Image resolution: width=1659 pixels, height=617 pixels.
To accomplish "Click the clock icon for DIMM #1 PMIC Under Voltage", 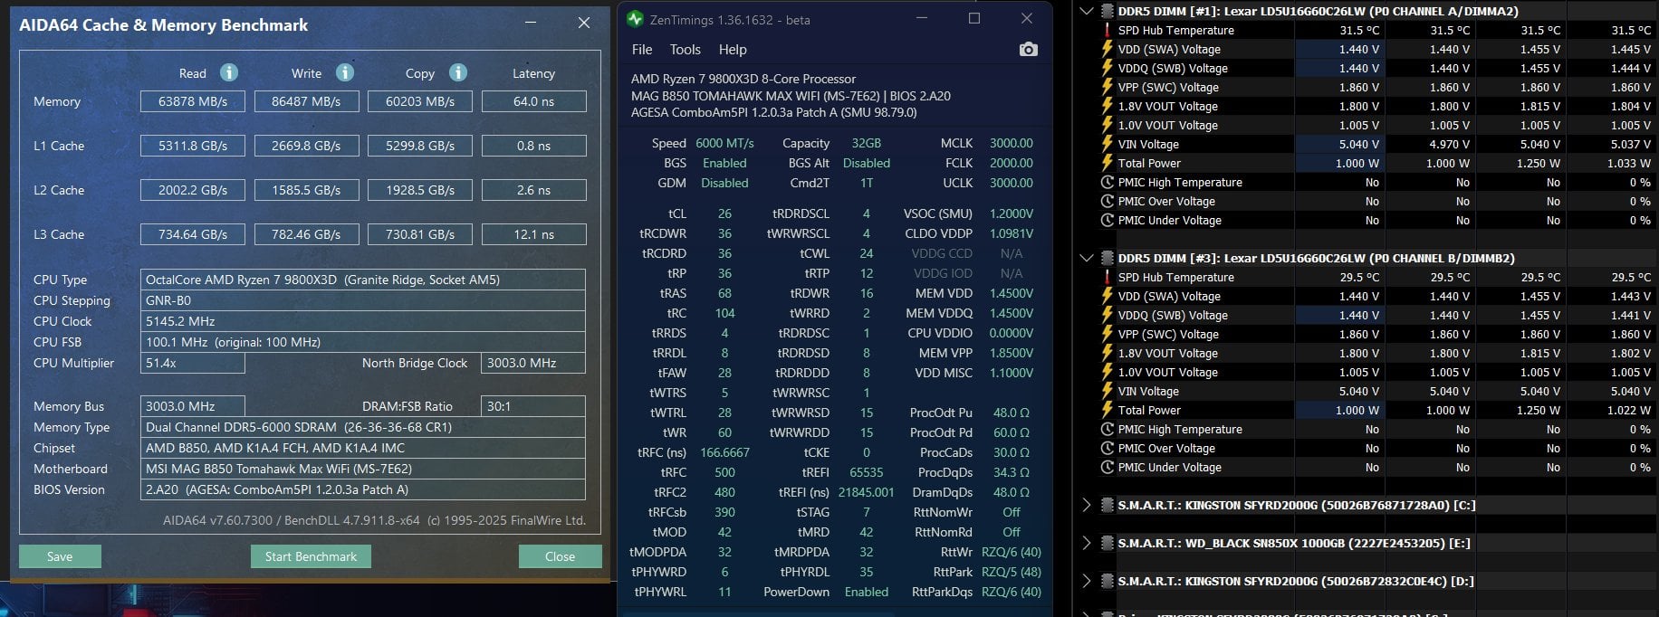I will (1107, 220).
